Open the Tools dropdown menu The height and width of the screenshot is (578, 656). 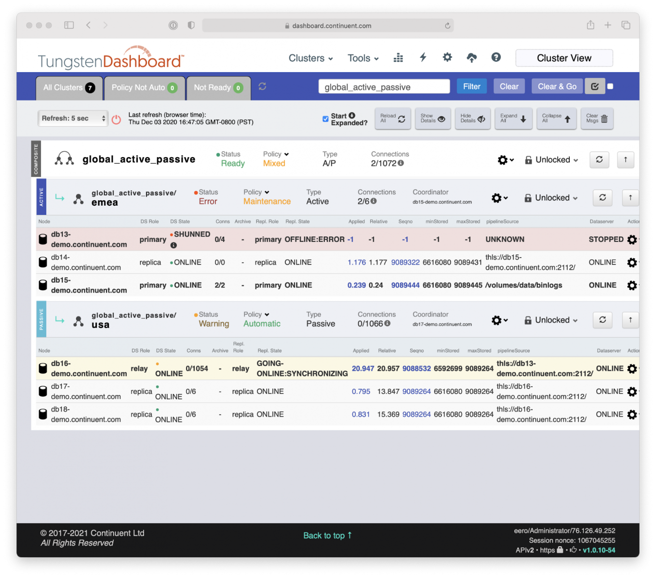(363, 58)
